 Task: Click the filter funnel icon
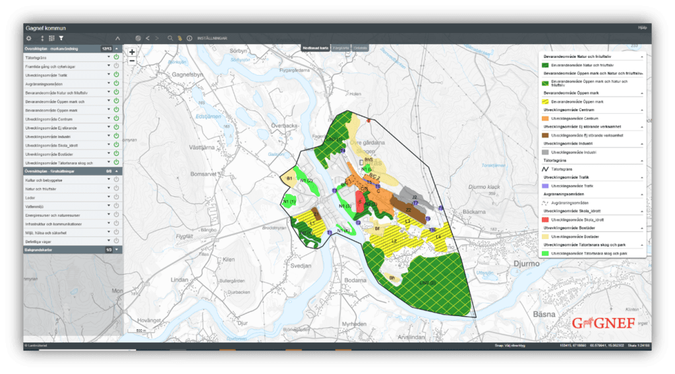pyautogui.click(x=61, y=39)
